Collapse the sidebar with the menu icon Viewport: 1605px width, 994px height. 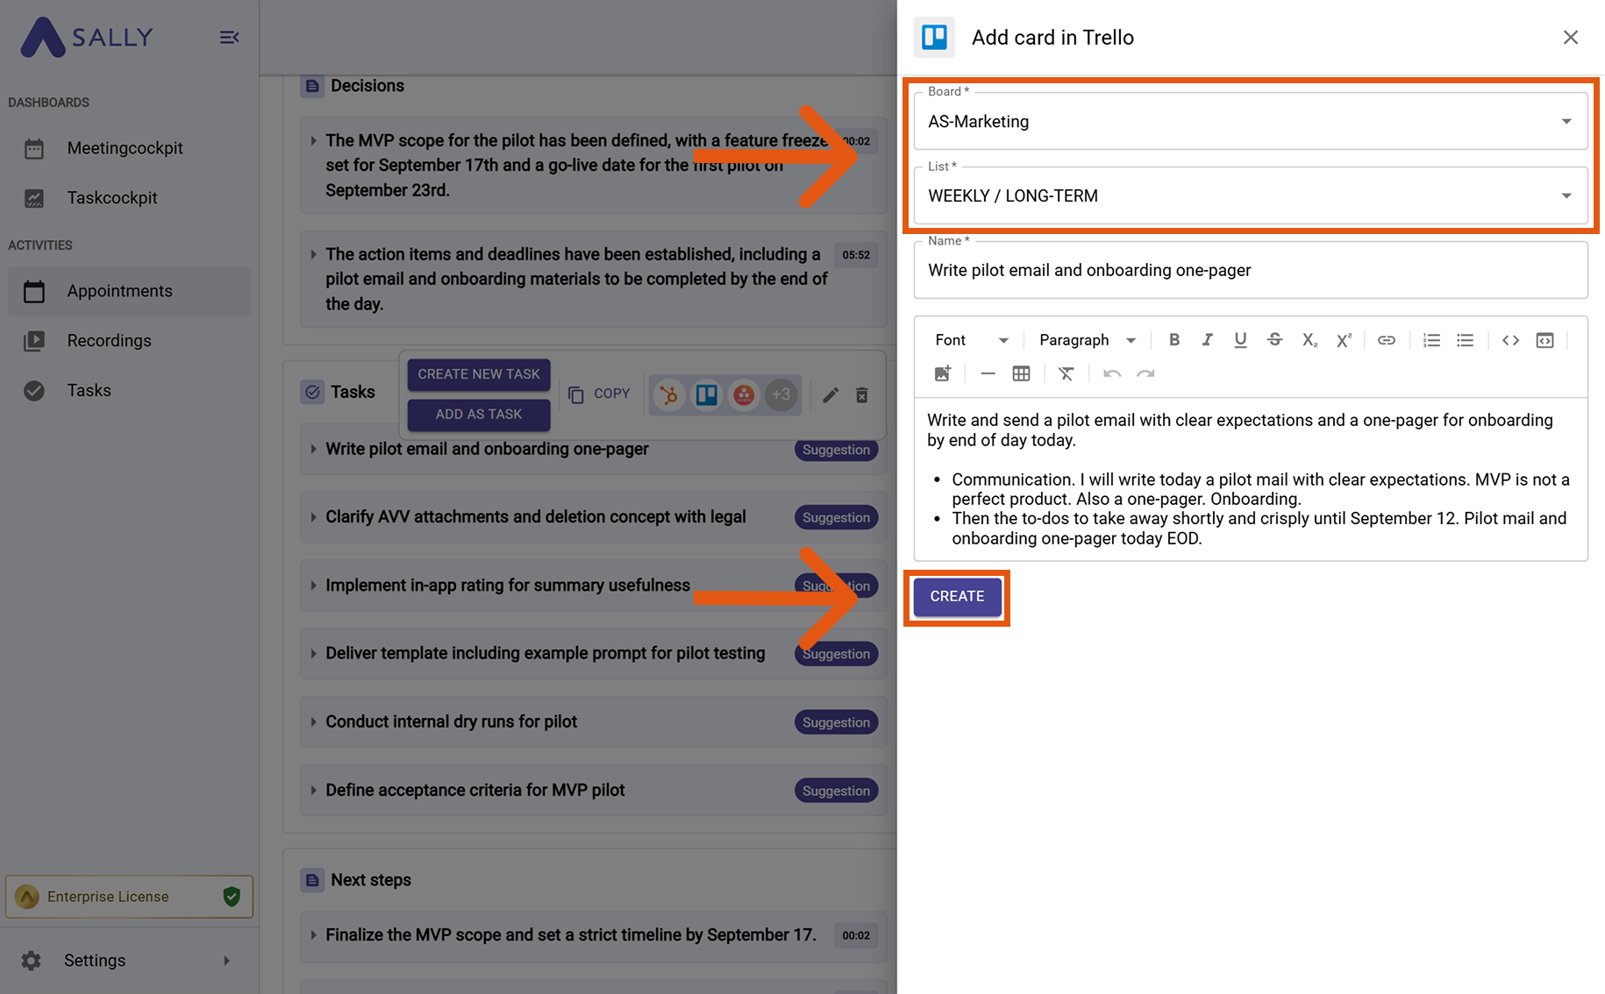click(x=229, y=37)
